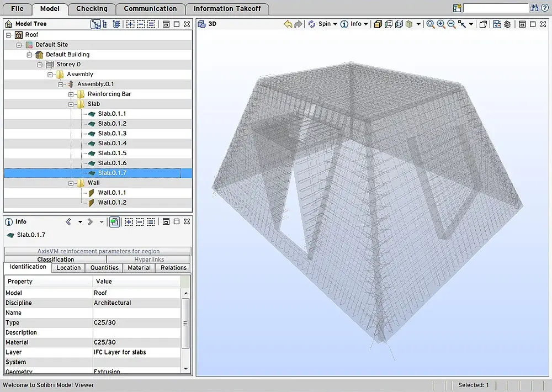Screen dimensions: 552x392
Task: Click the search input field at top right
Action: pyautogui.click(x=495, y=8)
